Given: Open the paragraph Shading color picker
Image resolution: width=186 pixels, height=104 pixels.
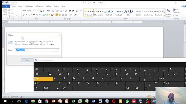Looking at the screenshot, I should click(77, 15).
